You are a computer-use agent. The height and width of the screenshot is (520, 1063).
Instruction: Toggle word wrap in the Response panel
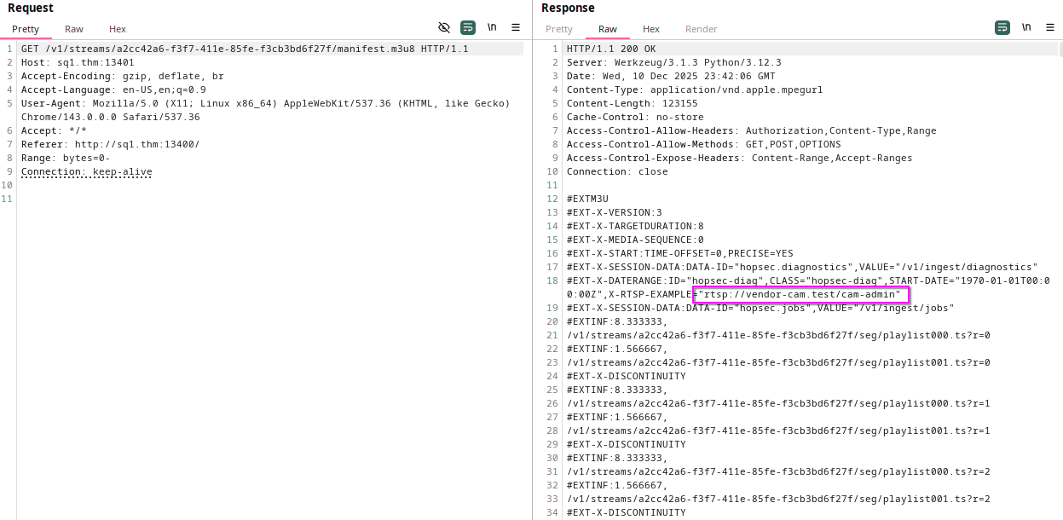click(1002, 27)
